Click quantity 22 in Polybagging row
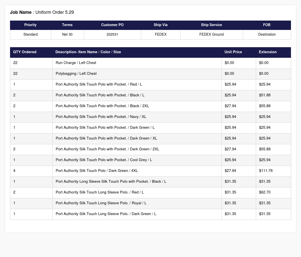Image resolution: width=301 pixels, height=257 pixels. 15,74
